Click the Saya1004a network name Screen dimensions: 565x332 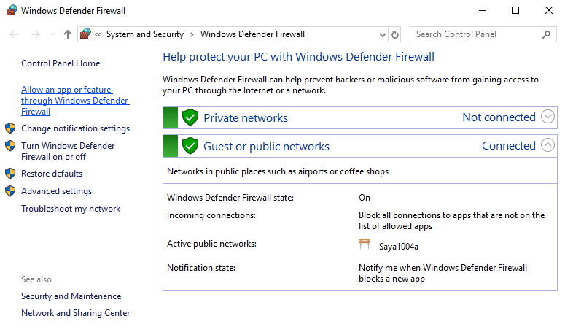coord(399,247)
